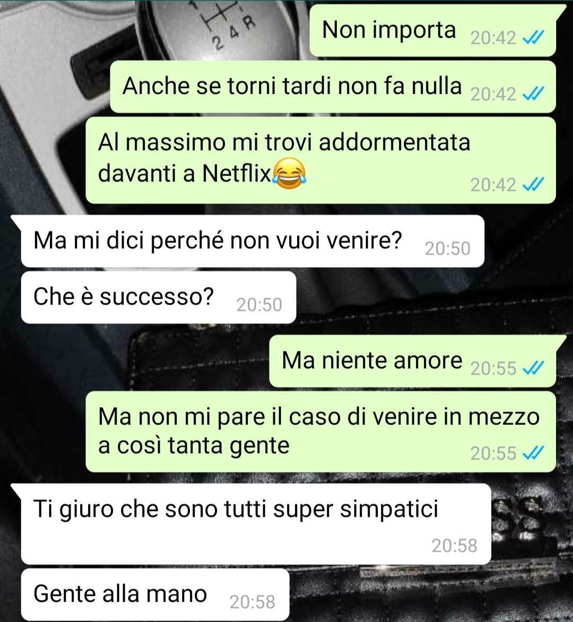
Task: Tap the 20:50 timestamp of "perché non vuoi venire"
Action: tap(448, 249)
